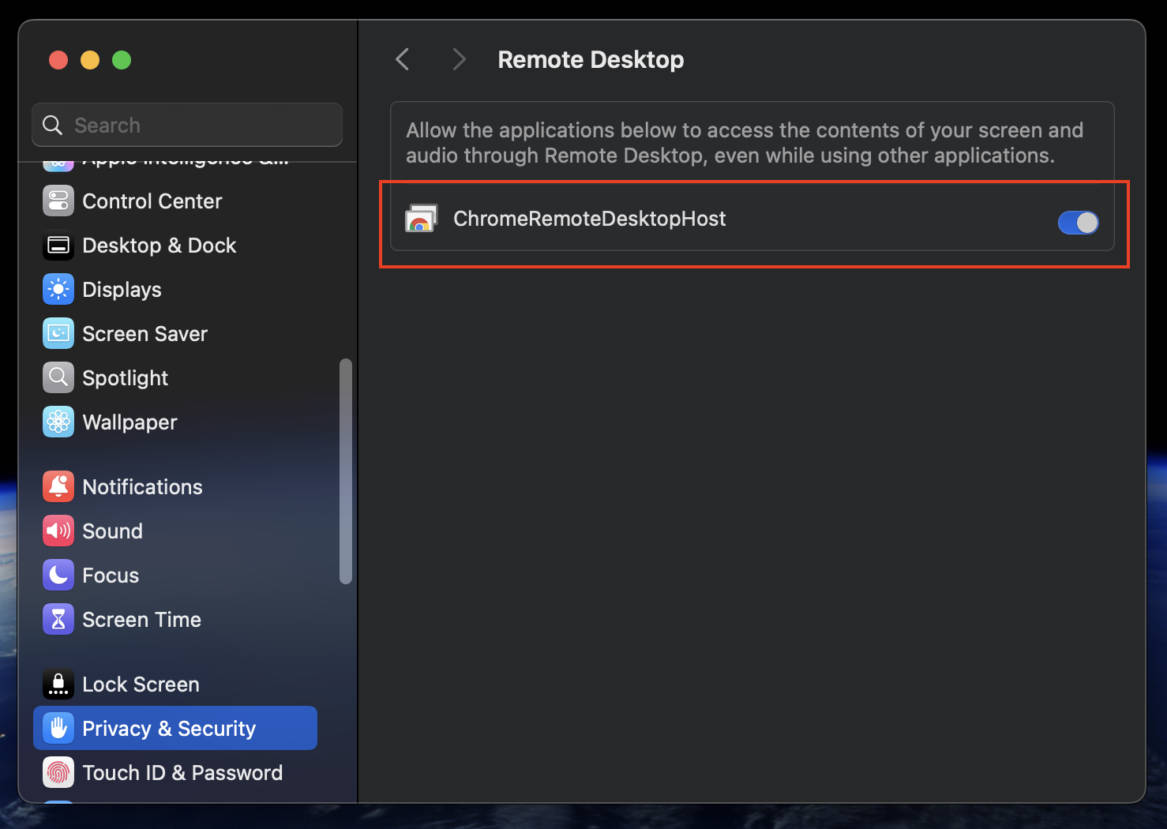The image size is (1167, 829).
Task: Open Focus settings pane
Action: point(111,576)
